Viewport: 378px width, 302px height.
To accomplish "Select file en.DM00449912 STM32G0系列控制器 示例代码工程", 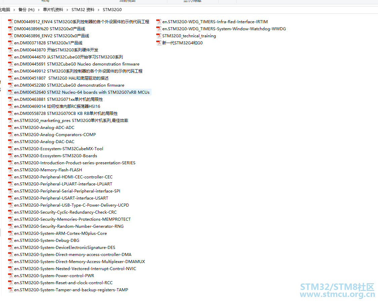I will point(75,71).
